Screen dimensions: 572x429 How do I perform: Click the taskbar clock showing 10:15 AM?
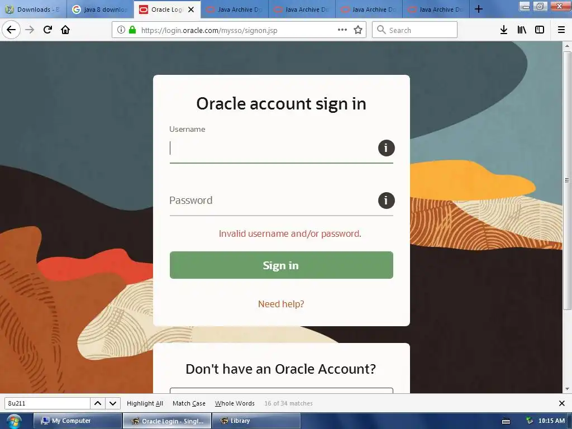coord(551,421)
